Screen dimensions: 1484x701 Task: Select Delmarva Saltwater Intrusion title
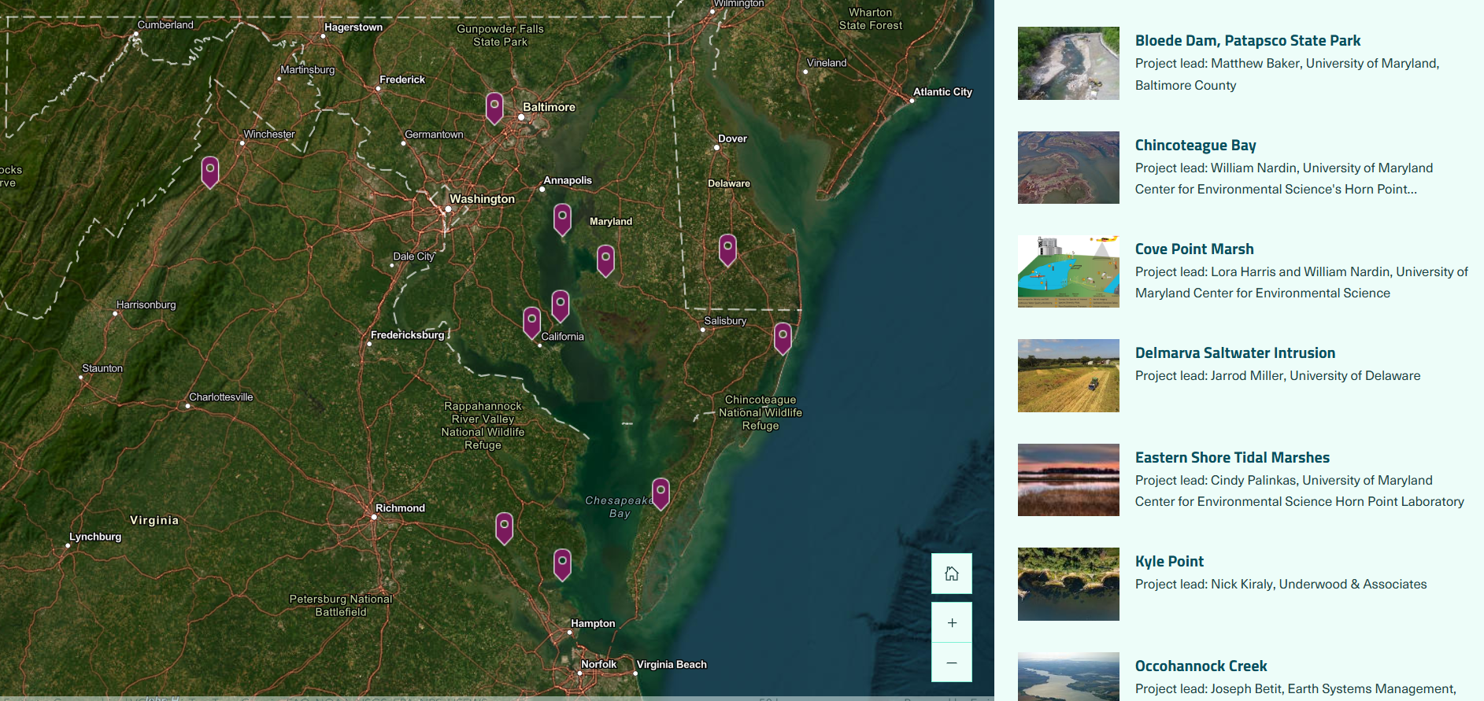[1234, 353]
